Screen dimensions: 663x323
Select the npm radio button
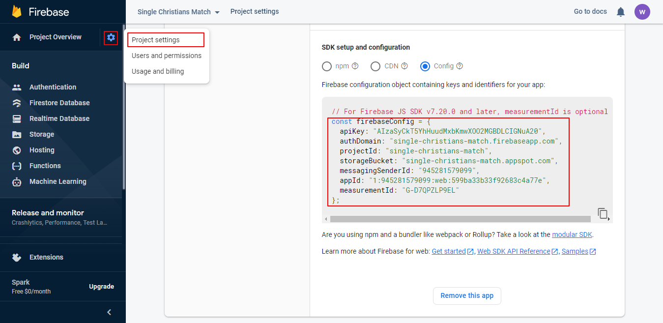(x=327, y=66)
